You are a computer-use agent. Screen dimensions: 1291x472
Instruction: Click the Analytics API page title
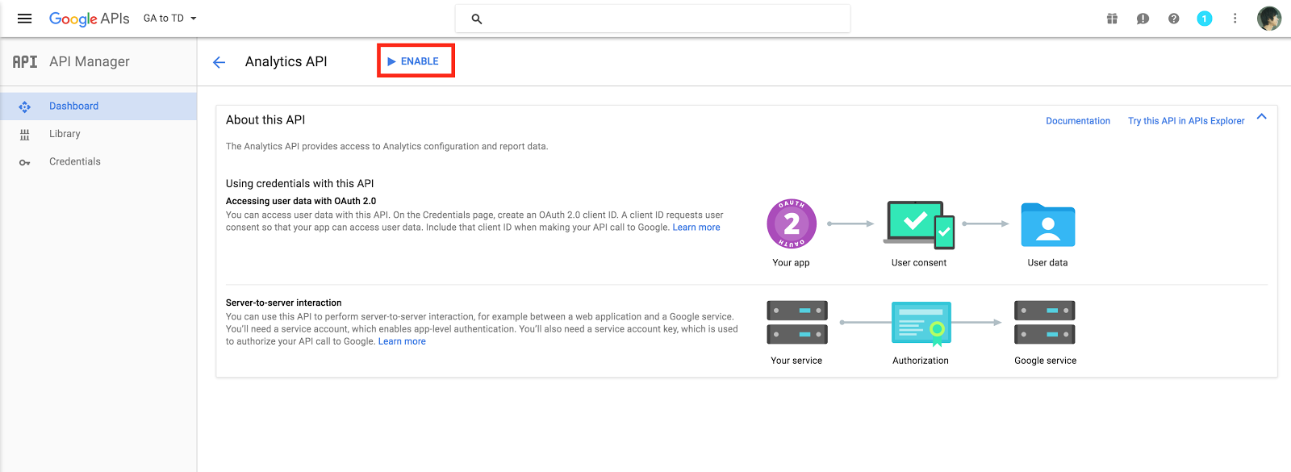[x=286, y=61]
